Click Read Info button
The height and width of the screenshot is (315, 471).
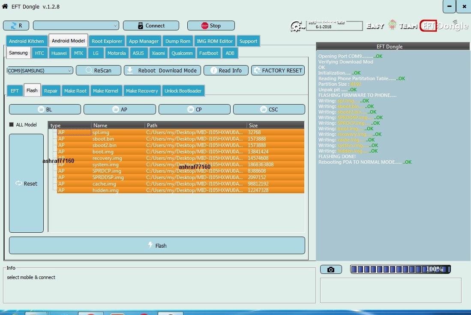[x=226, y=70]
